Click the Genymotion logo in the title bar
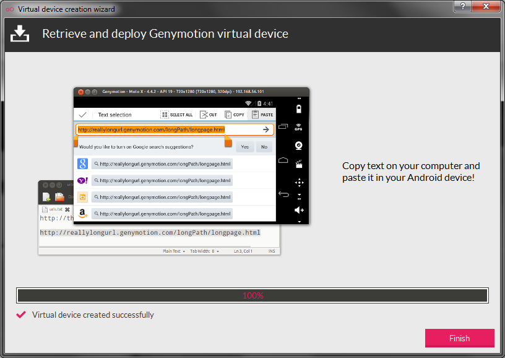This screenshot has width=505, height=358. pos(10,9)
